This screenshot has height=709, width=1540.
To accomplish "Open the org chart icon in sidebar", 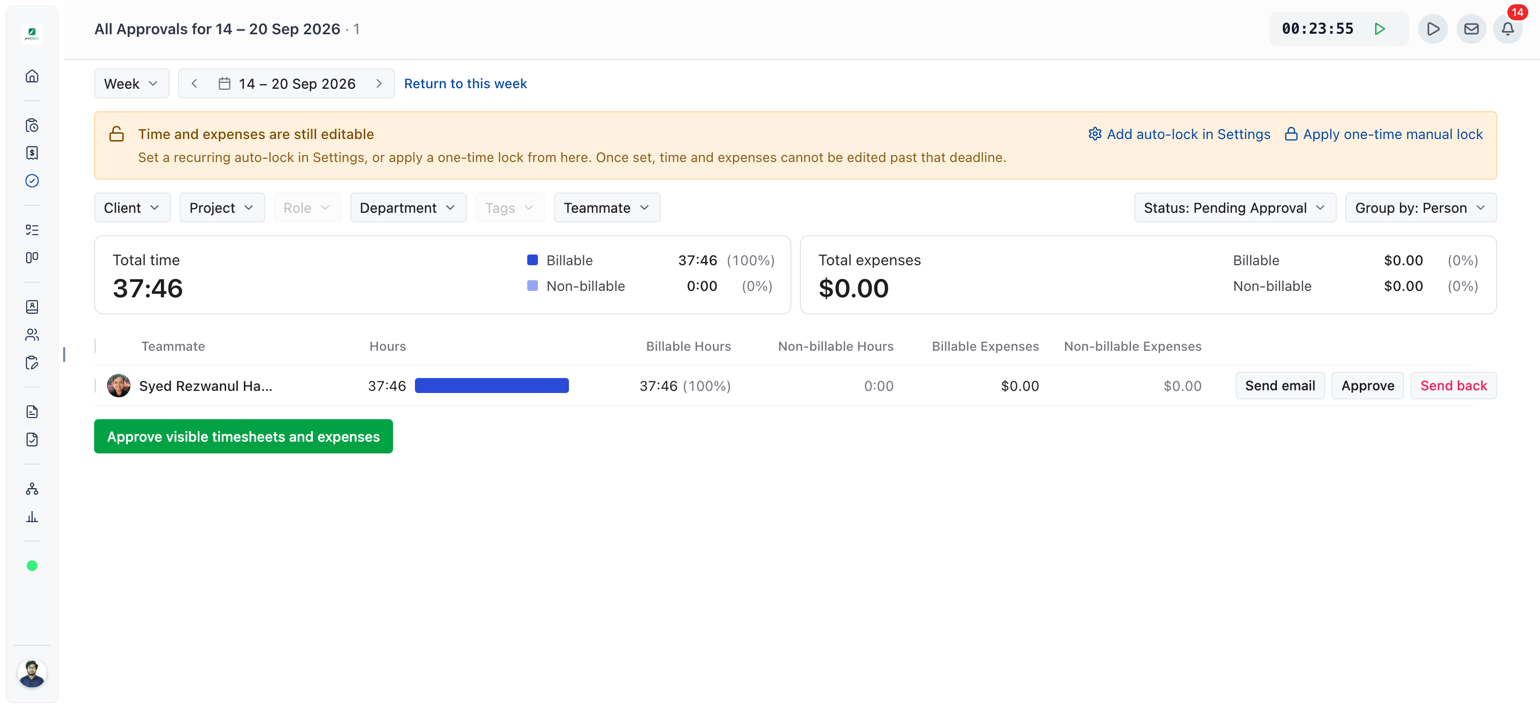I will click(32, 489).
